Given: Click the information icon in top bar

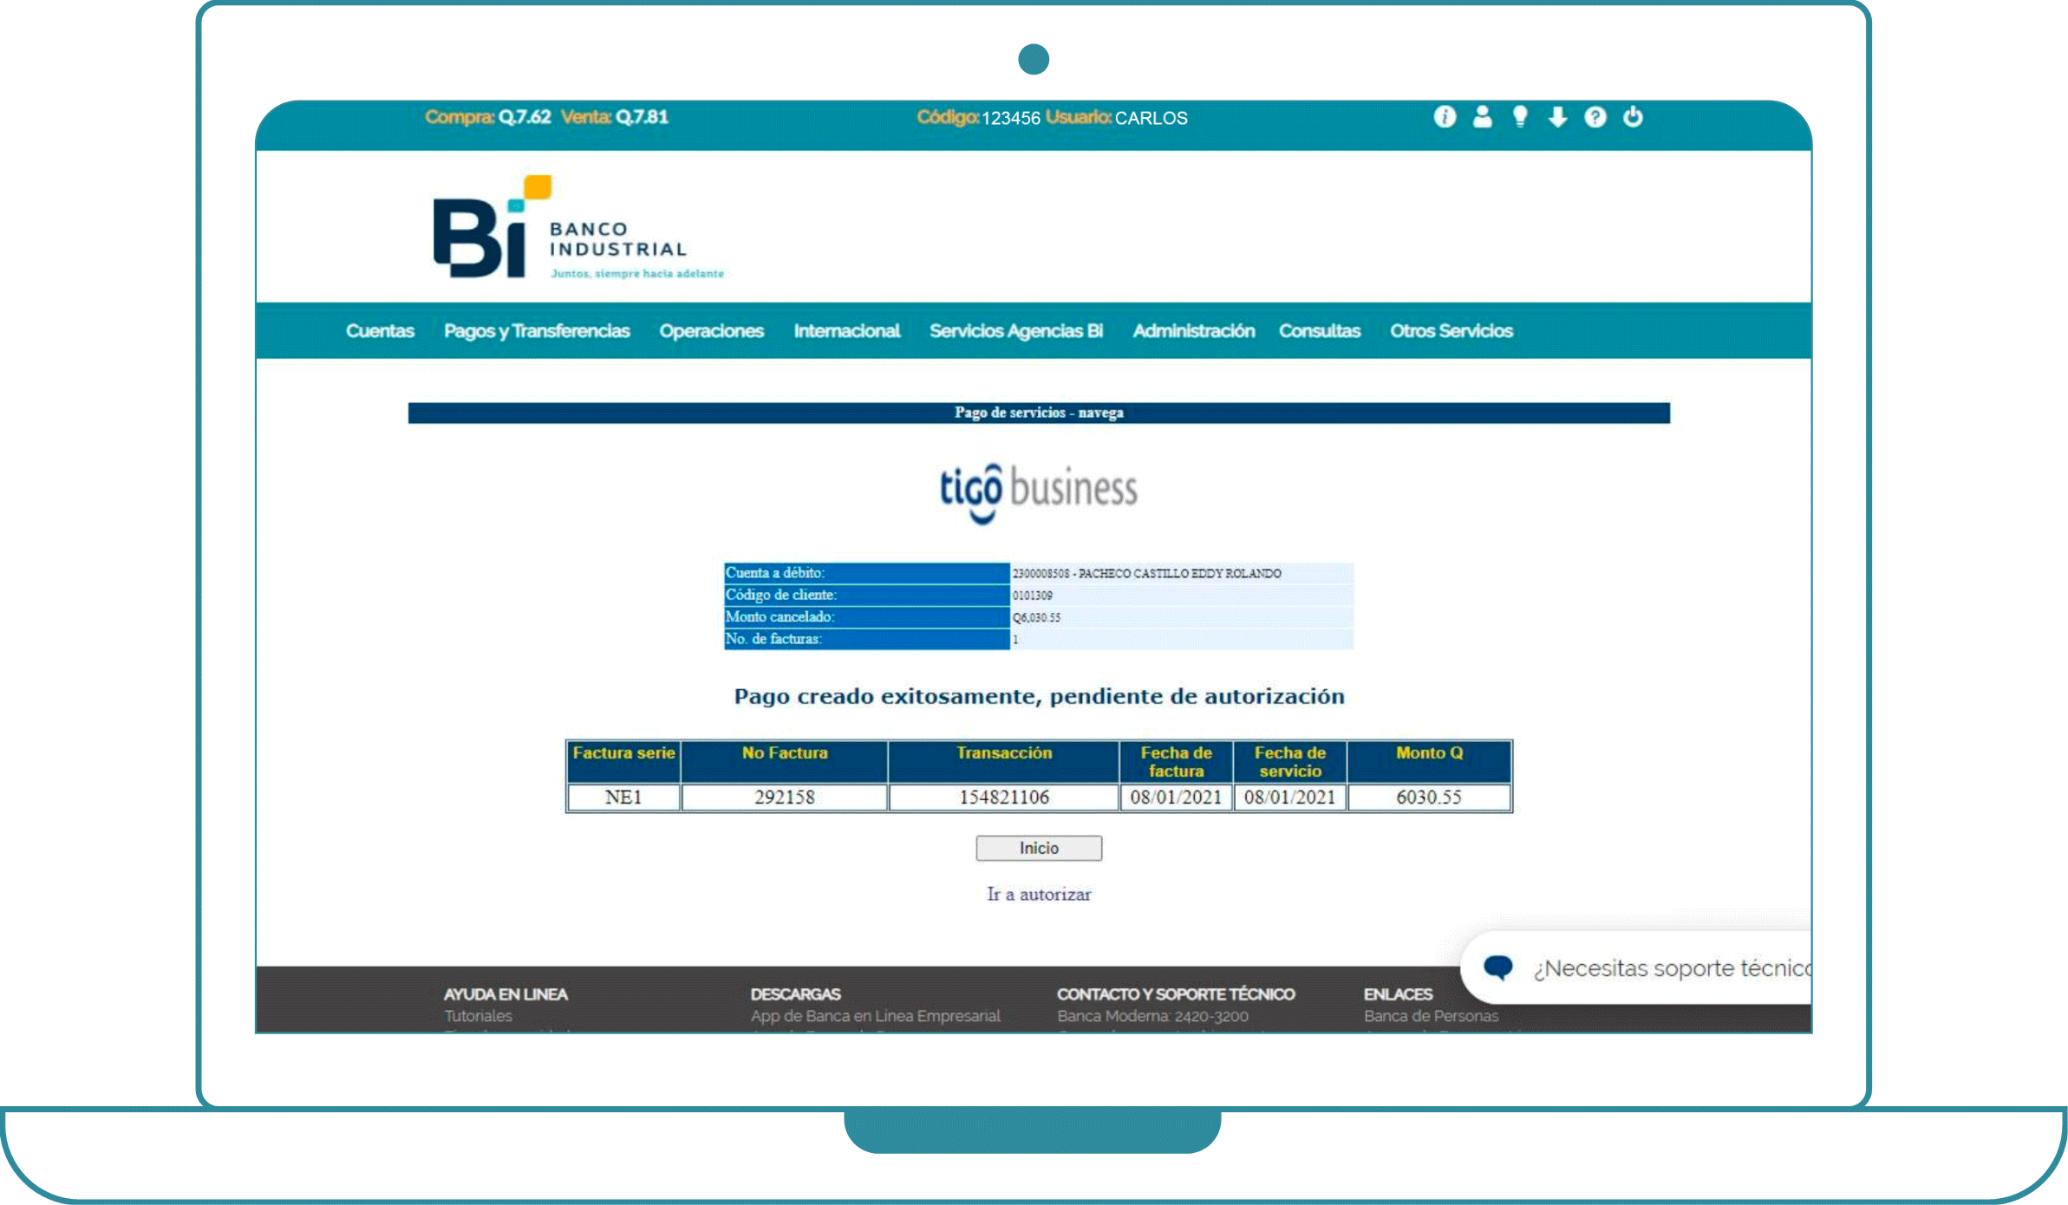Looking at the screenshot, I should click(1445, 117).
